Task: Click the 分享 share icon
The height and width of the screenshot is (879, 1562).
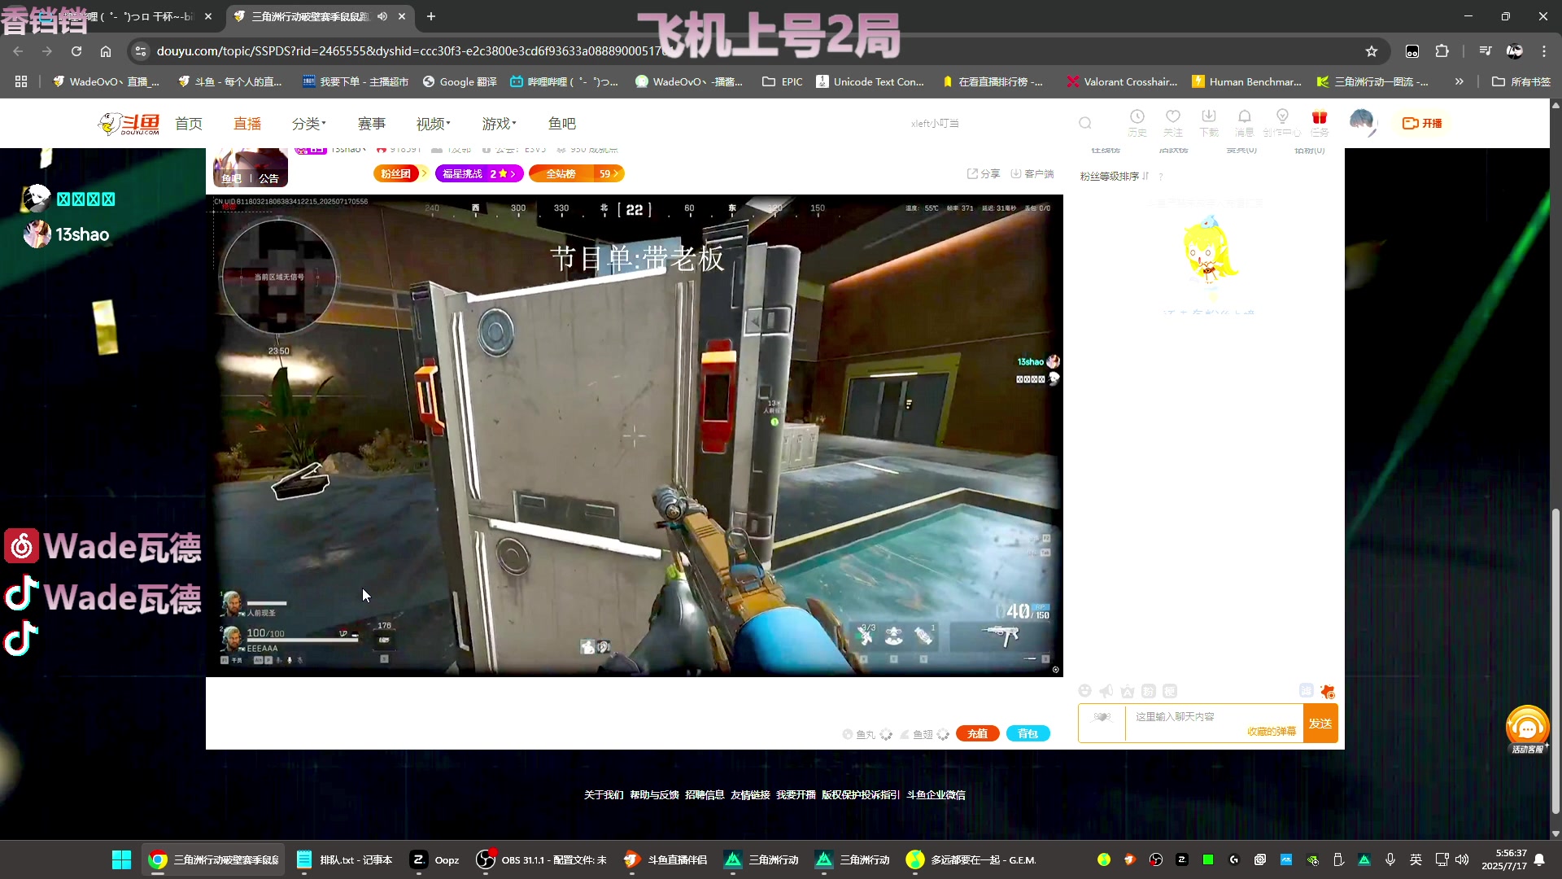Action: (983, 173)
